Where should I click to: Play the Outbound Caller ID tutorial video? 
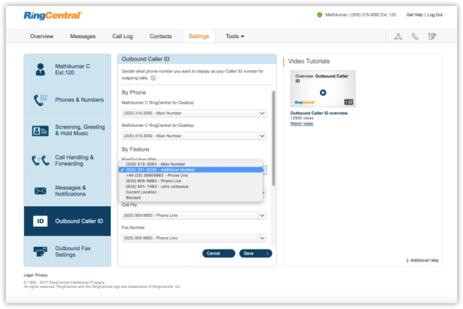pos(323,93)
